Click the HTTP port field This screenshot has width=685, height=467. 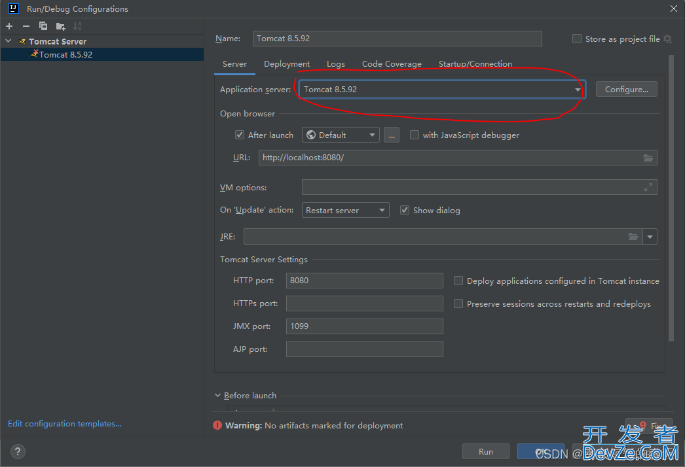tap(364, 281)
